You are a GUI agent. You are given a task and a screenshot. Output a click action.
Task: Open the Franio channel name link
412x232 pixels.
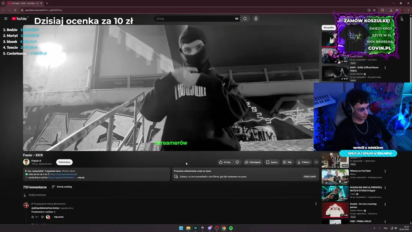[35, 161]
